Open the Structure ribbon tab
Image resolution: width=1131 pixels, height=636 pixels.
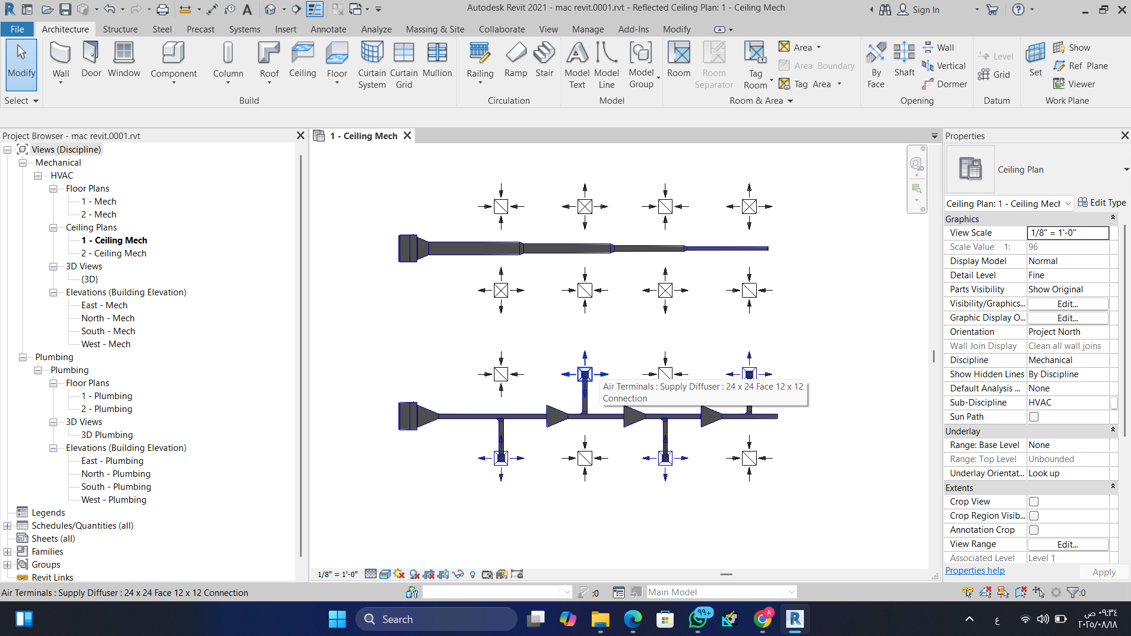[x=120, y=29]
